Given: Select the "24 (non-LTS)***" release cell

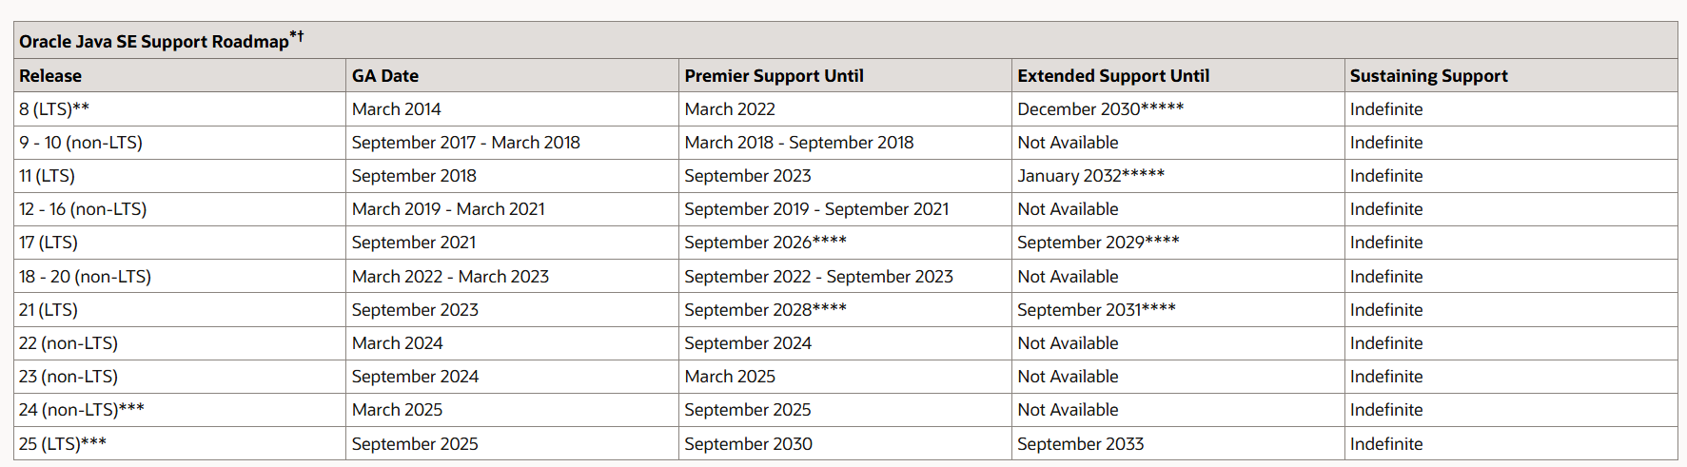Looking at the screenshot, I should click(x=82, y=410).
